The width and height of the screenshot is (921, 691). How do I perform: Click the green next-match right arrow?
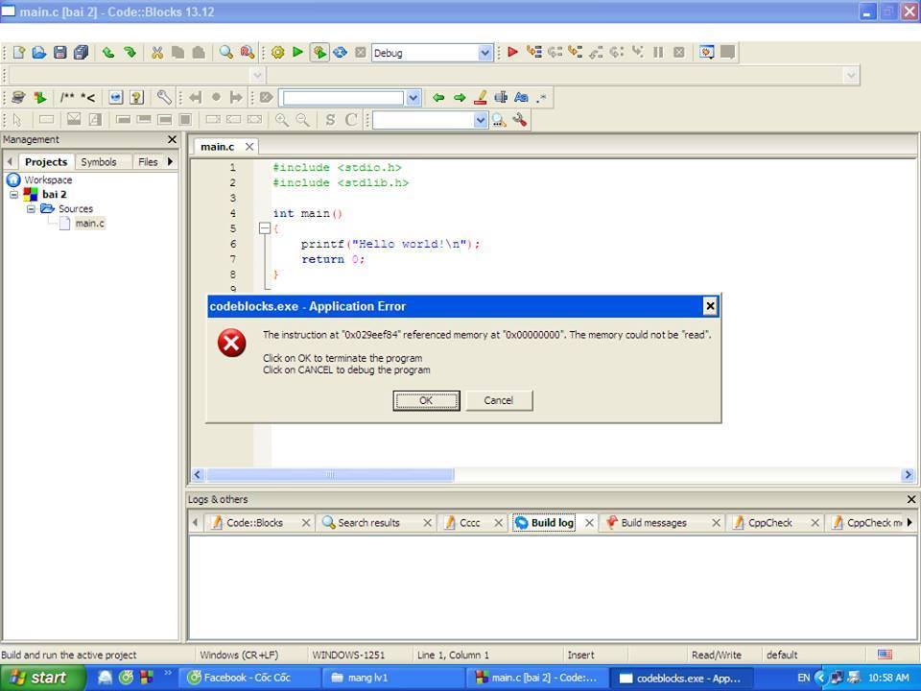(460, 98)
